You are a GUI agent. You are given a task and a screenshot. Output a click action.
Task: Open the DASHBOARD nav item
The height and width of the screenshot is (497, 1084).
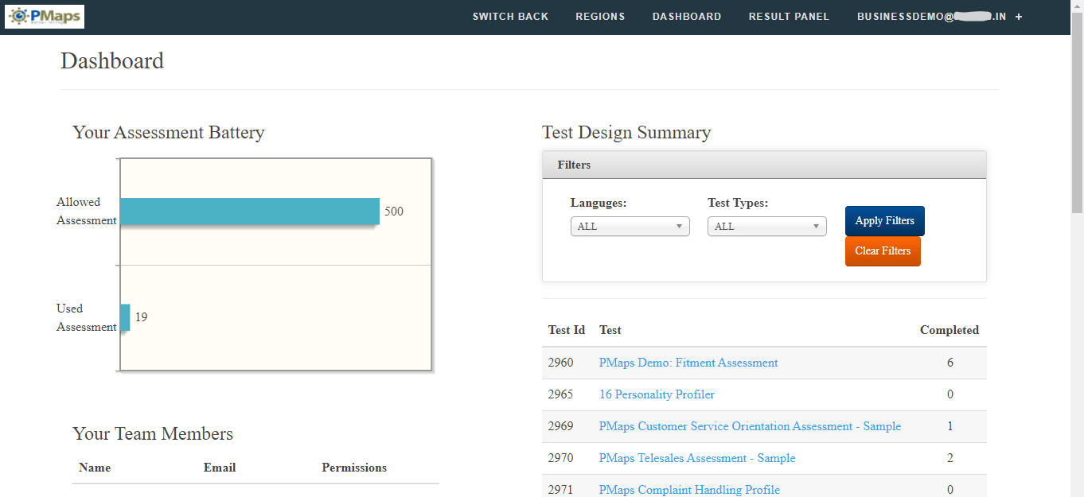pos(686,17)
